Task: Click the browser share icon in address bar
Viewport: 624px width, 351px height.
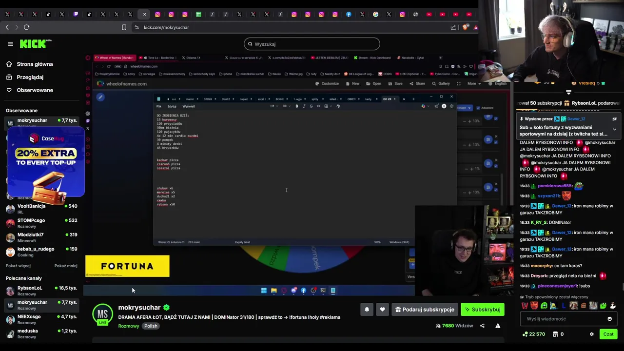Action: pyautogui.click(x=453, y=27)
